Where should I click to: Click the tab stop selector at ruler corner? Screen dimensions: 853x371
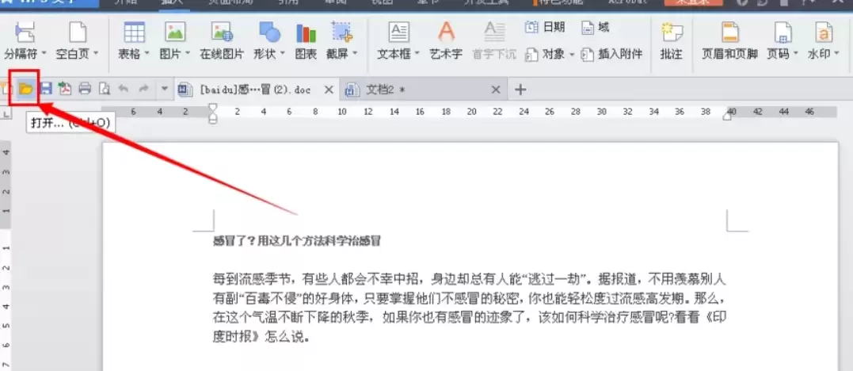point(6,114)
